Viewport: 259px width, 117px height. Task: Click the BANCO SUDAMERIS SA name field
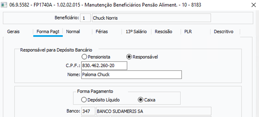[153, 111]
